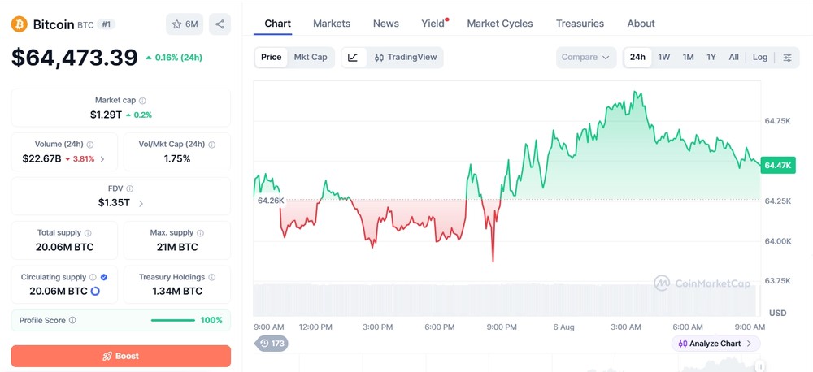Screen dimensions: 813x372
Task: Click the Profile Score progress bar
Action: point(173,321)
